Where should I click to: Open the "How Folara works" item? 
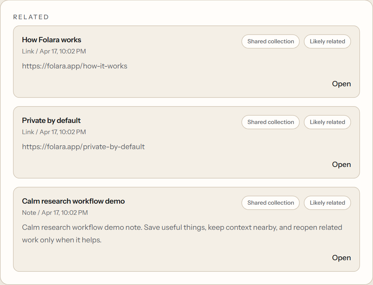point(341,84)
